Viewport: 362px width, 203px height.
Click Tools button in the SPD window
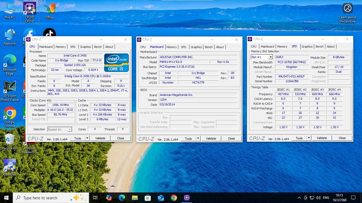[299, 138]
